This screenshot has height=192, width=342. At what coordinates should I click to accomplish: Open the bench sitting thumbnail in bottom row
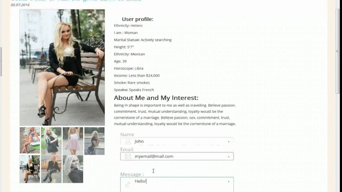30,169
